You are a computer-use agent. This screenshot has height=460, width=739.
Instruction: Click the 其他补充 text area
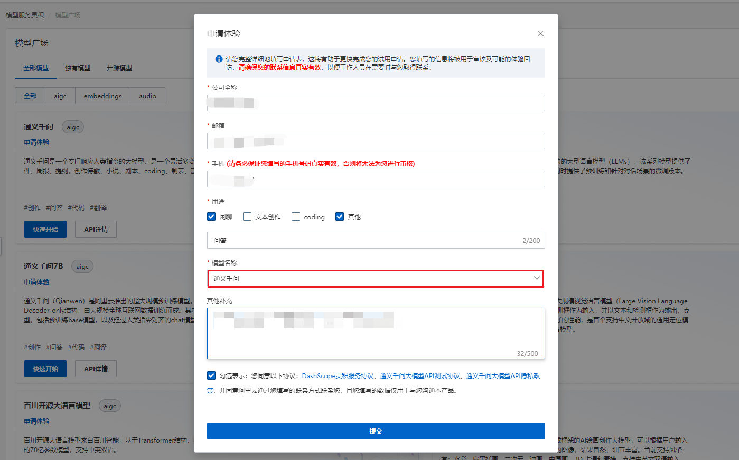(376, 333)
